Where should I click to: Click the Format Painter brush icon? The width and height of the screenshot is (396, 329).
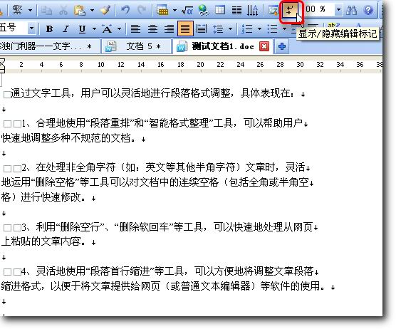coord(105,10)
